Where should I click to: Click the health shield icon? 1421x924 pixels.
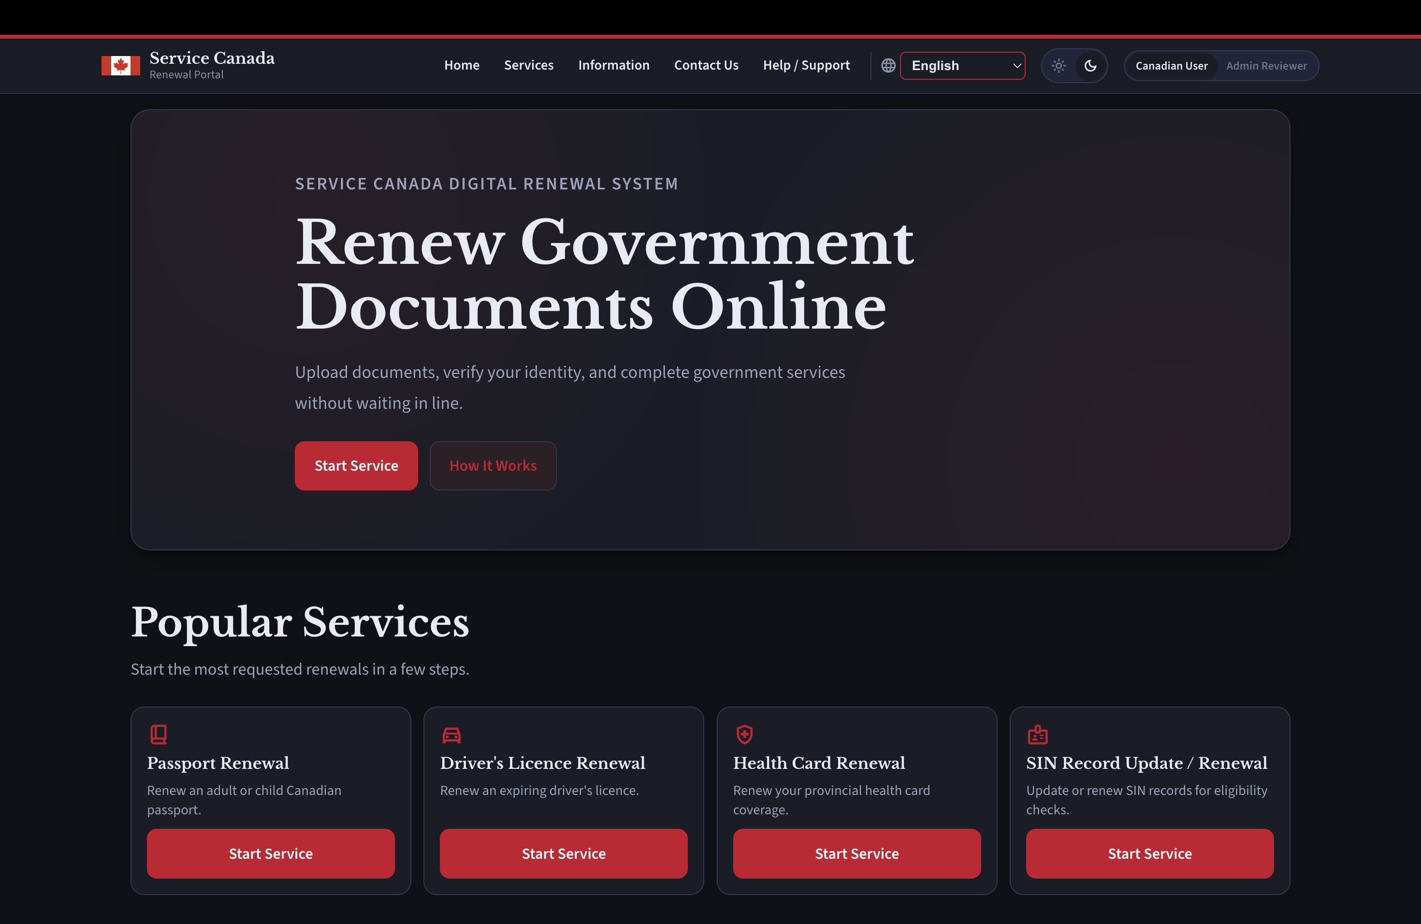(744, 734)
